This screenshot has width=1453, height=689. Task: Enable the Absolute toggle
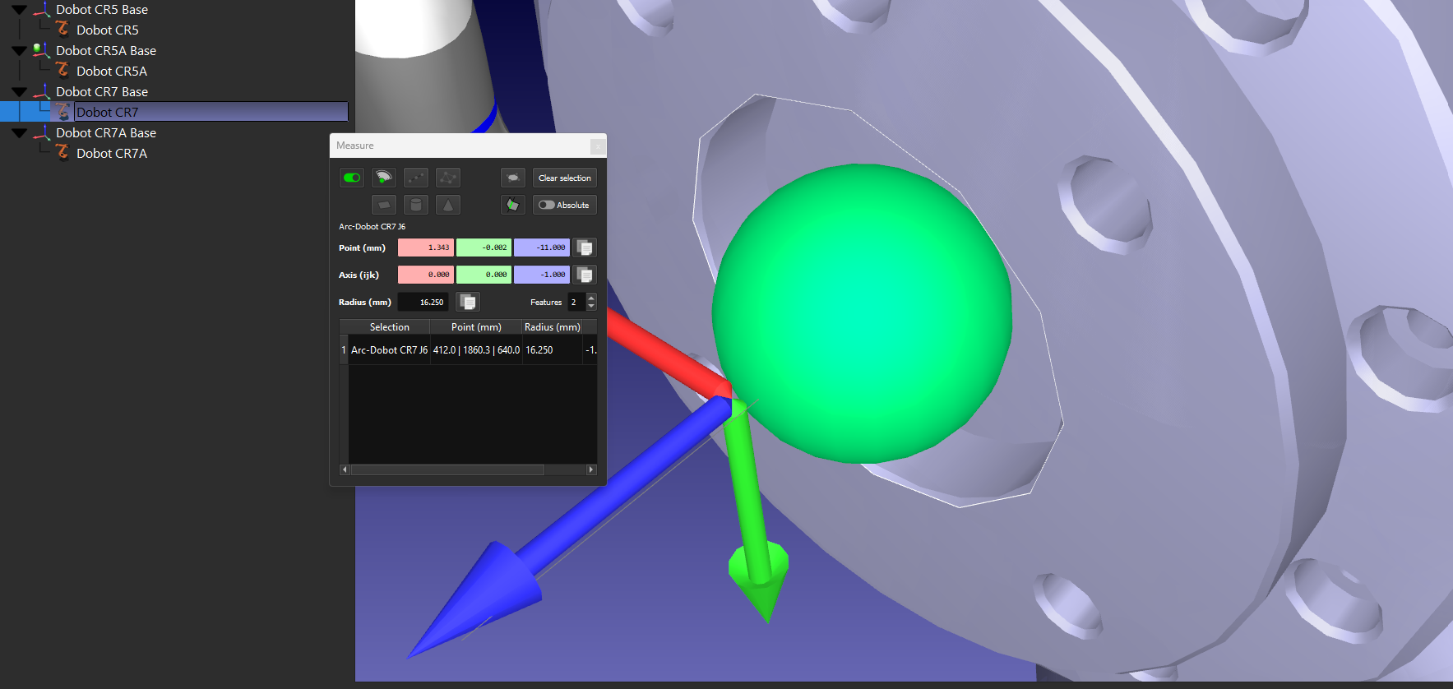coord(547,205)
